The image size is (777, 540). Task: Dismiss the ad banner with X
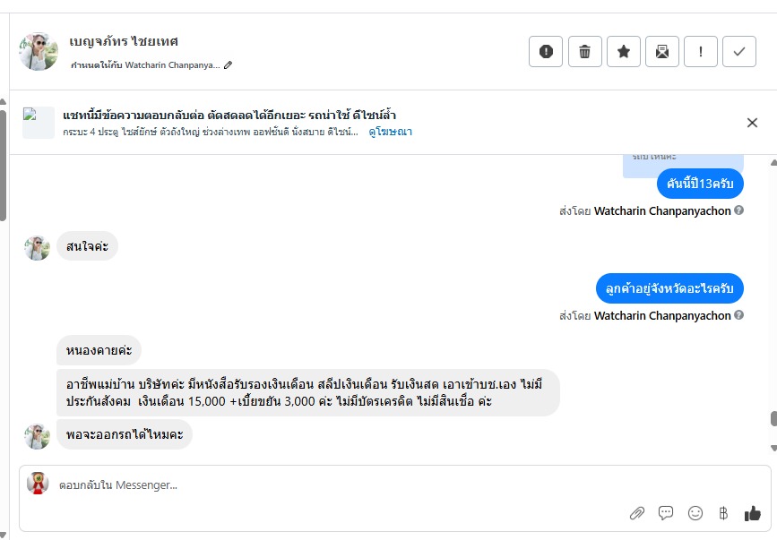click(x=752, y=123)
